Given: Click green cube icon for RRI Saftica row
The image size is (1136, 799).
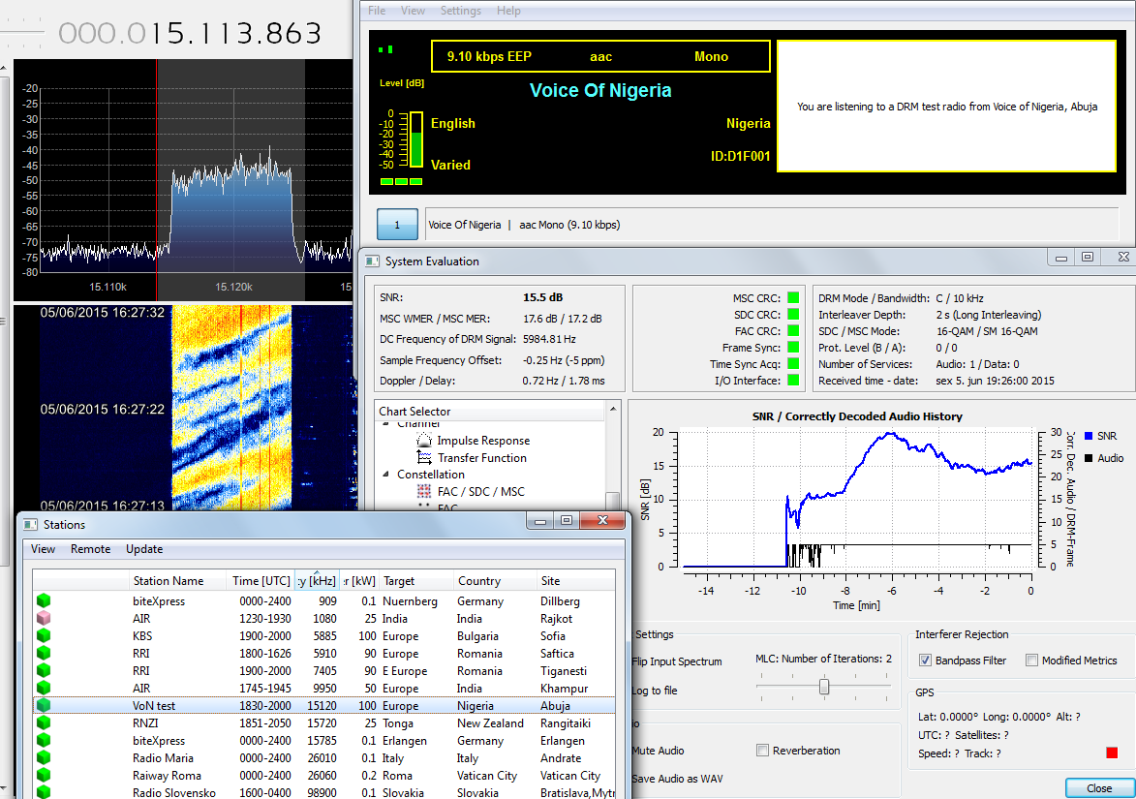Looking at the screenshot, I should (44, 653).
